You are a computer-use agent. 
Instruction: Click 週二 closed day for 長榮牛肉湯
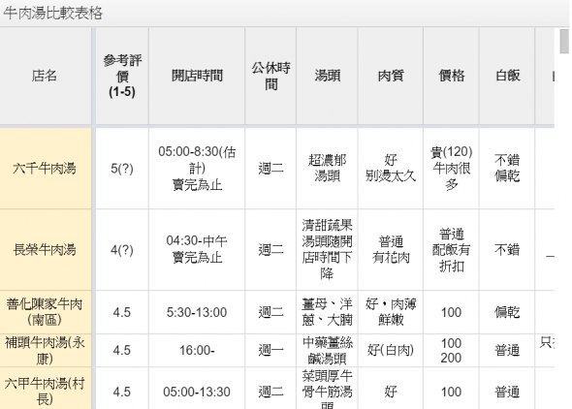[x=270, y=250]
